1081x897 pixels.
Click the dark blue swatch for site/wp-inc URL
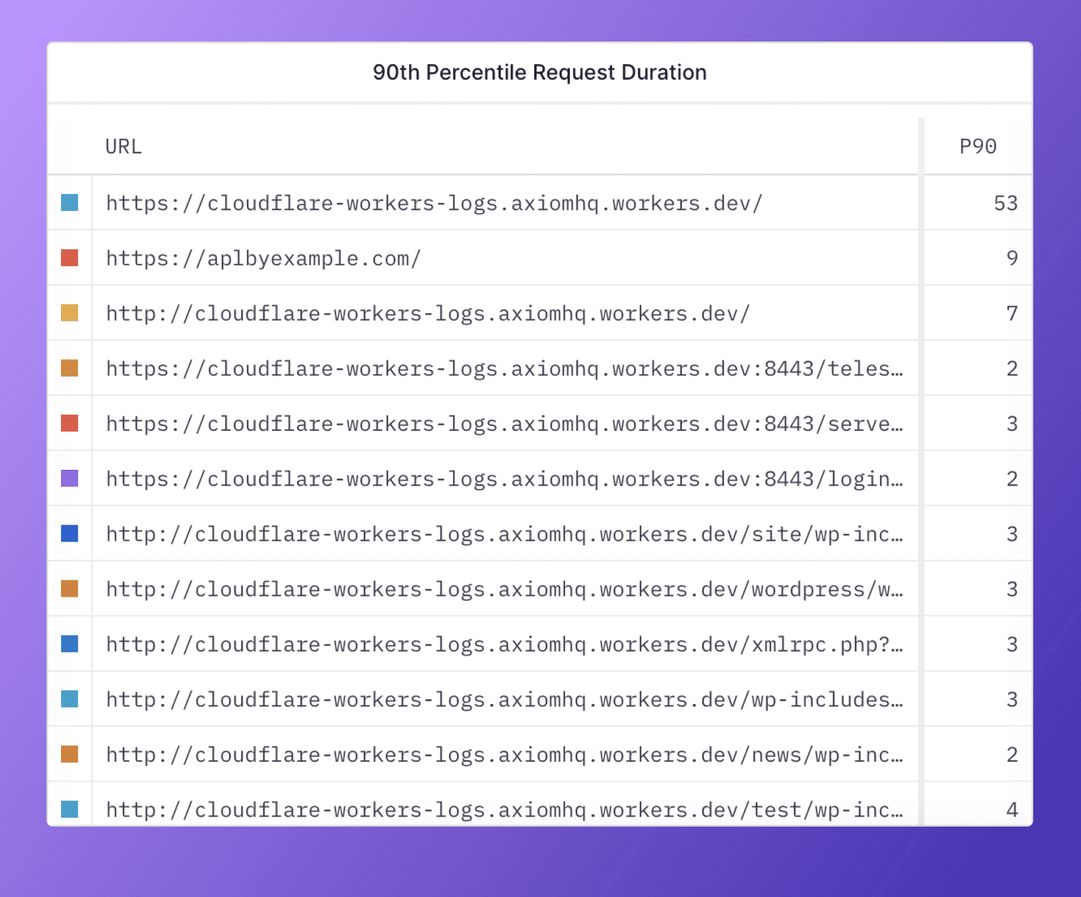pyautogui.click(x=70, y=534)
